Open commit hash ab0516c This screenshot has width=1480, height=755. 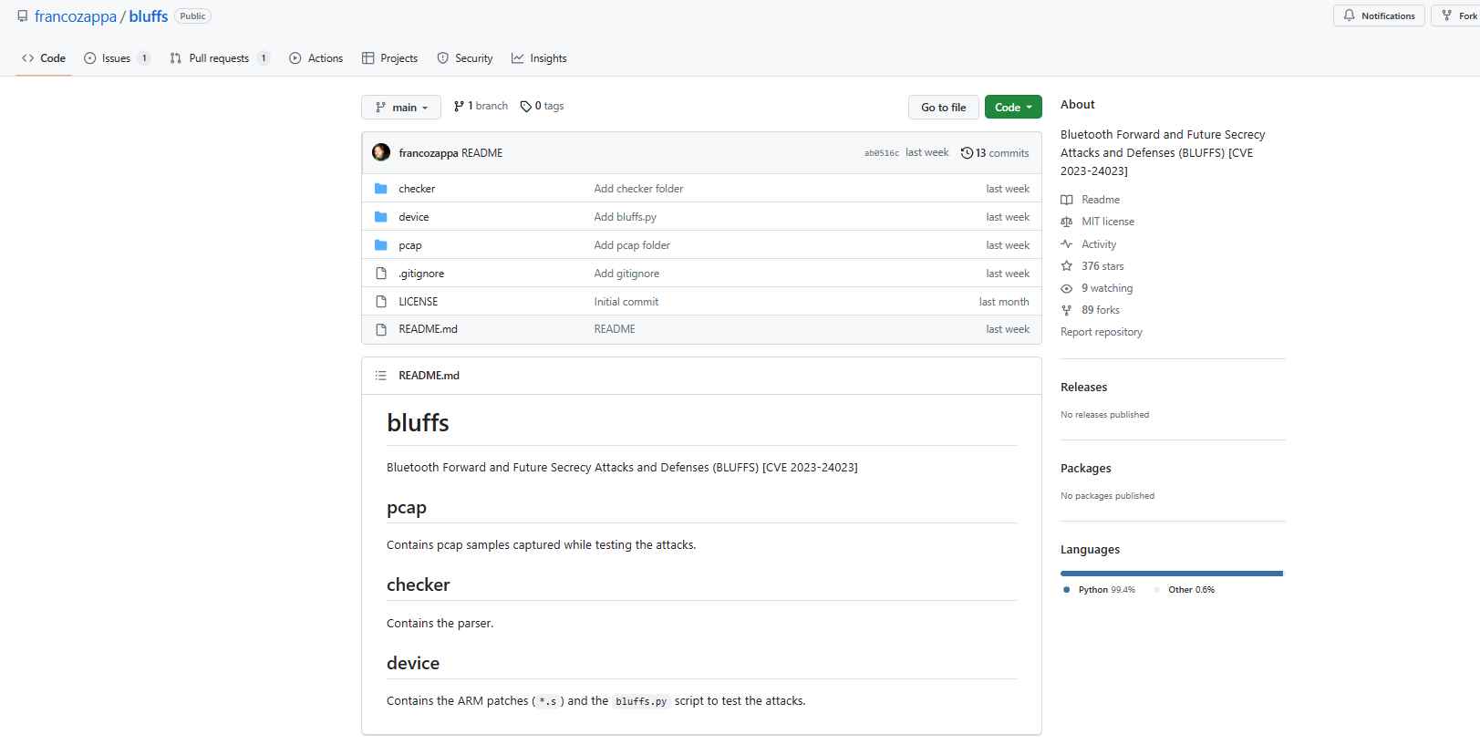click(882, 153)
